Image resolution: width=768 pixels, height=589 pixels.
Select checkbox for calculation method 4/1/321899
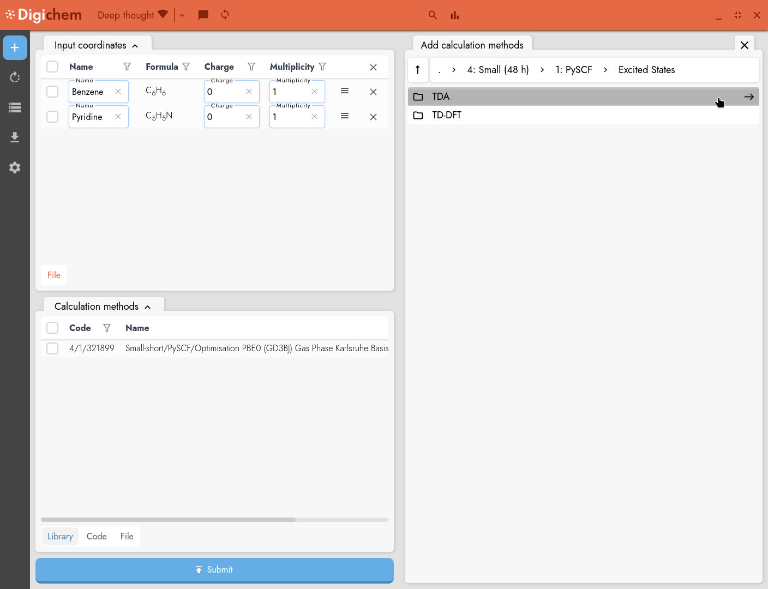pyautogui.click(x=52, y=348)
